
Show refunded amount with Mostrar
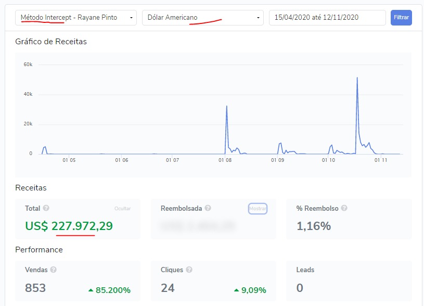(258, 209)
